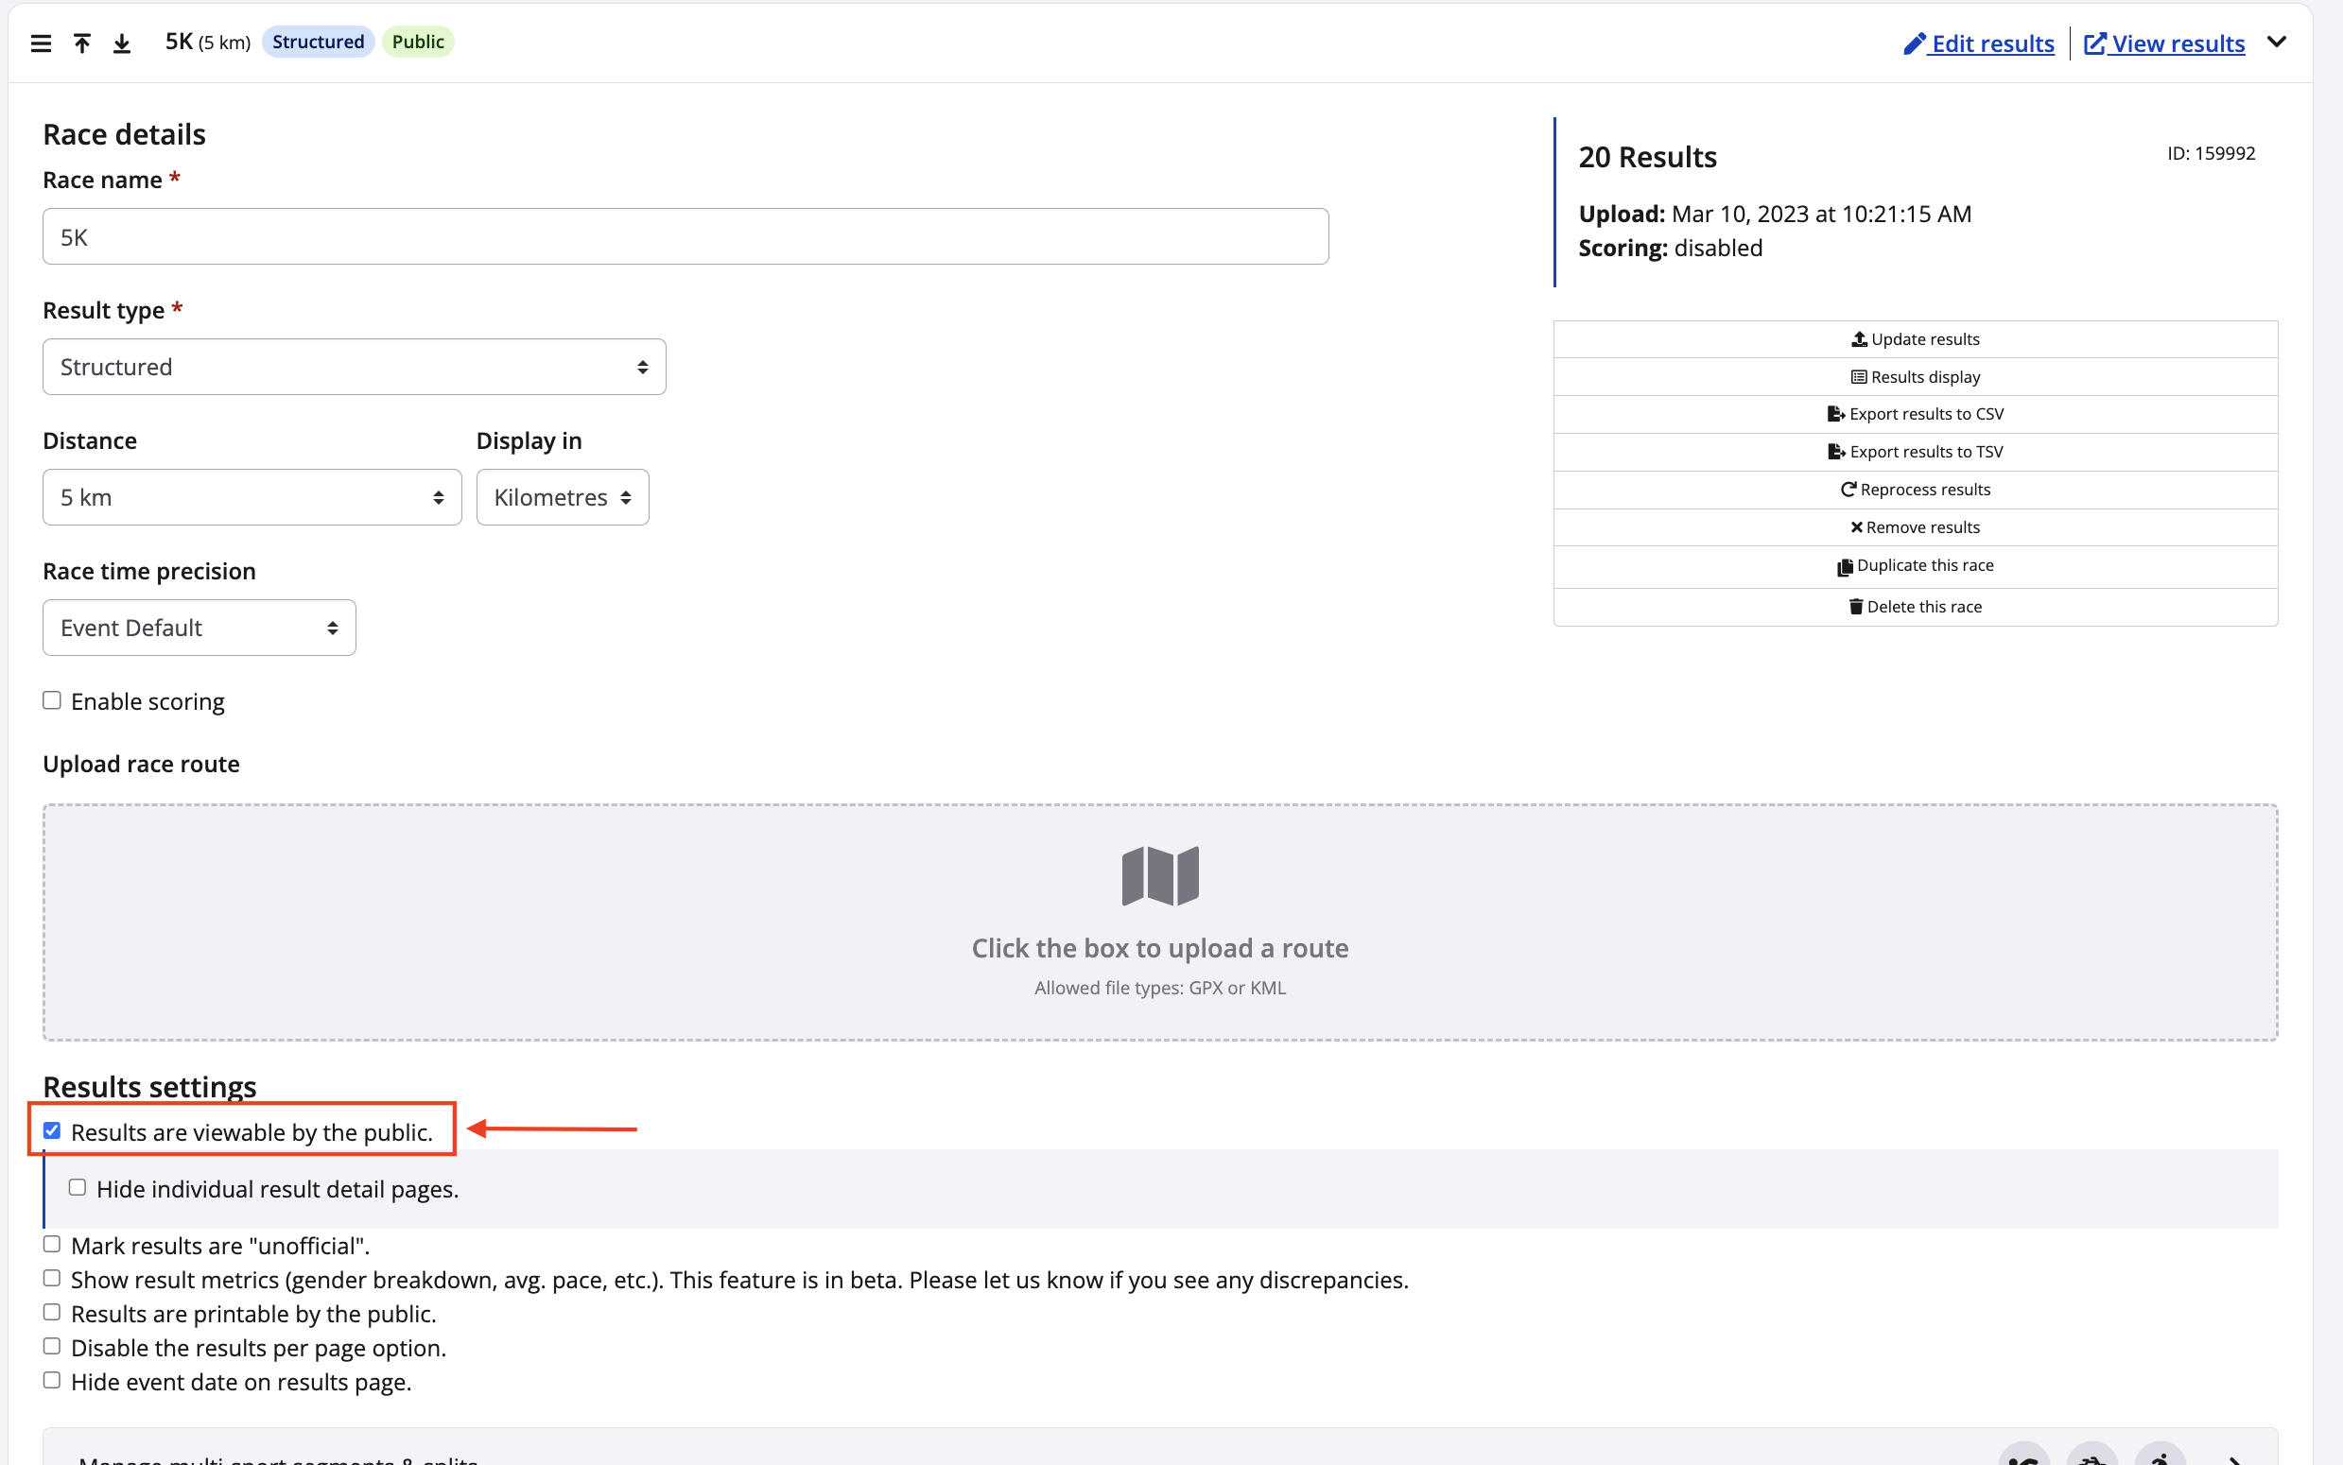Move race down with arrow icon
This screenshot has height=1465, width=2343.
click(122, 43)
